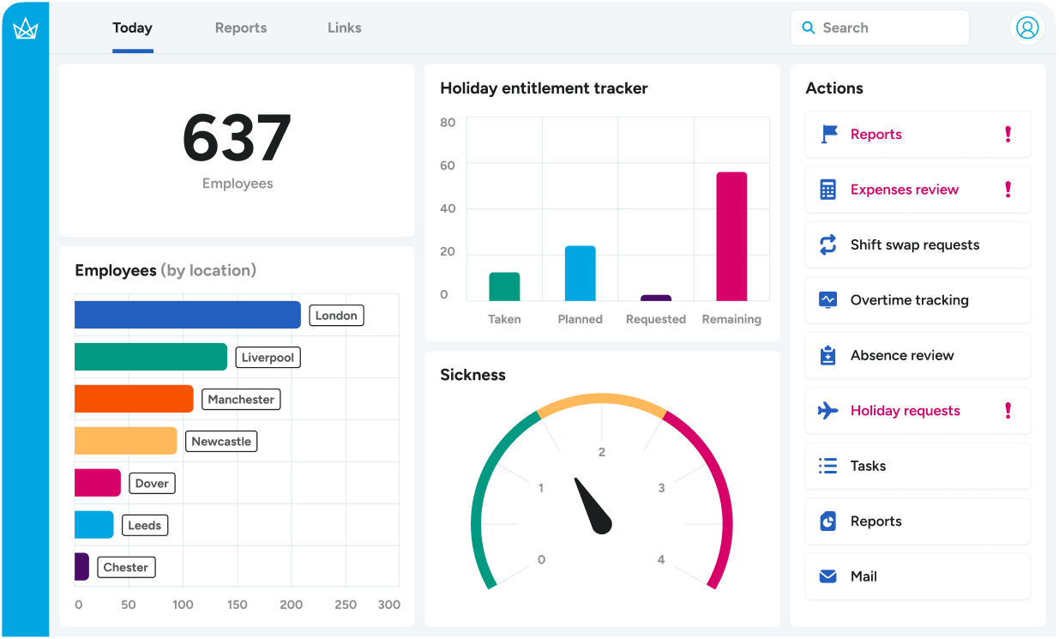Click the swap arrows icon for shift requests
This screenshot has width=1059, height=639.
click(827, 245)
